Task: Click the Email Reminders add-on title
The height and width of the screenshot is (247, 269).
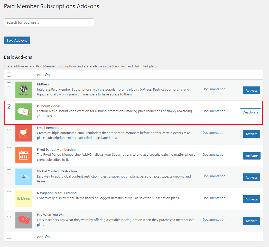Action: click(x=49, y=128)
